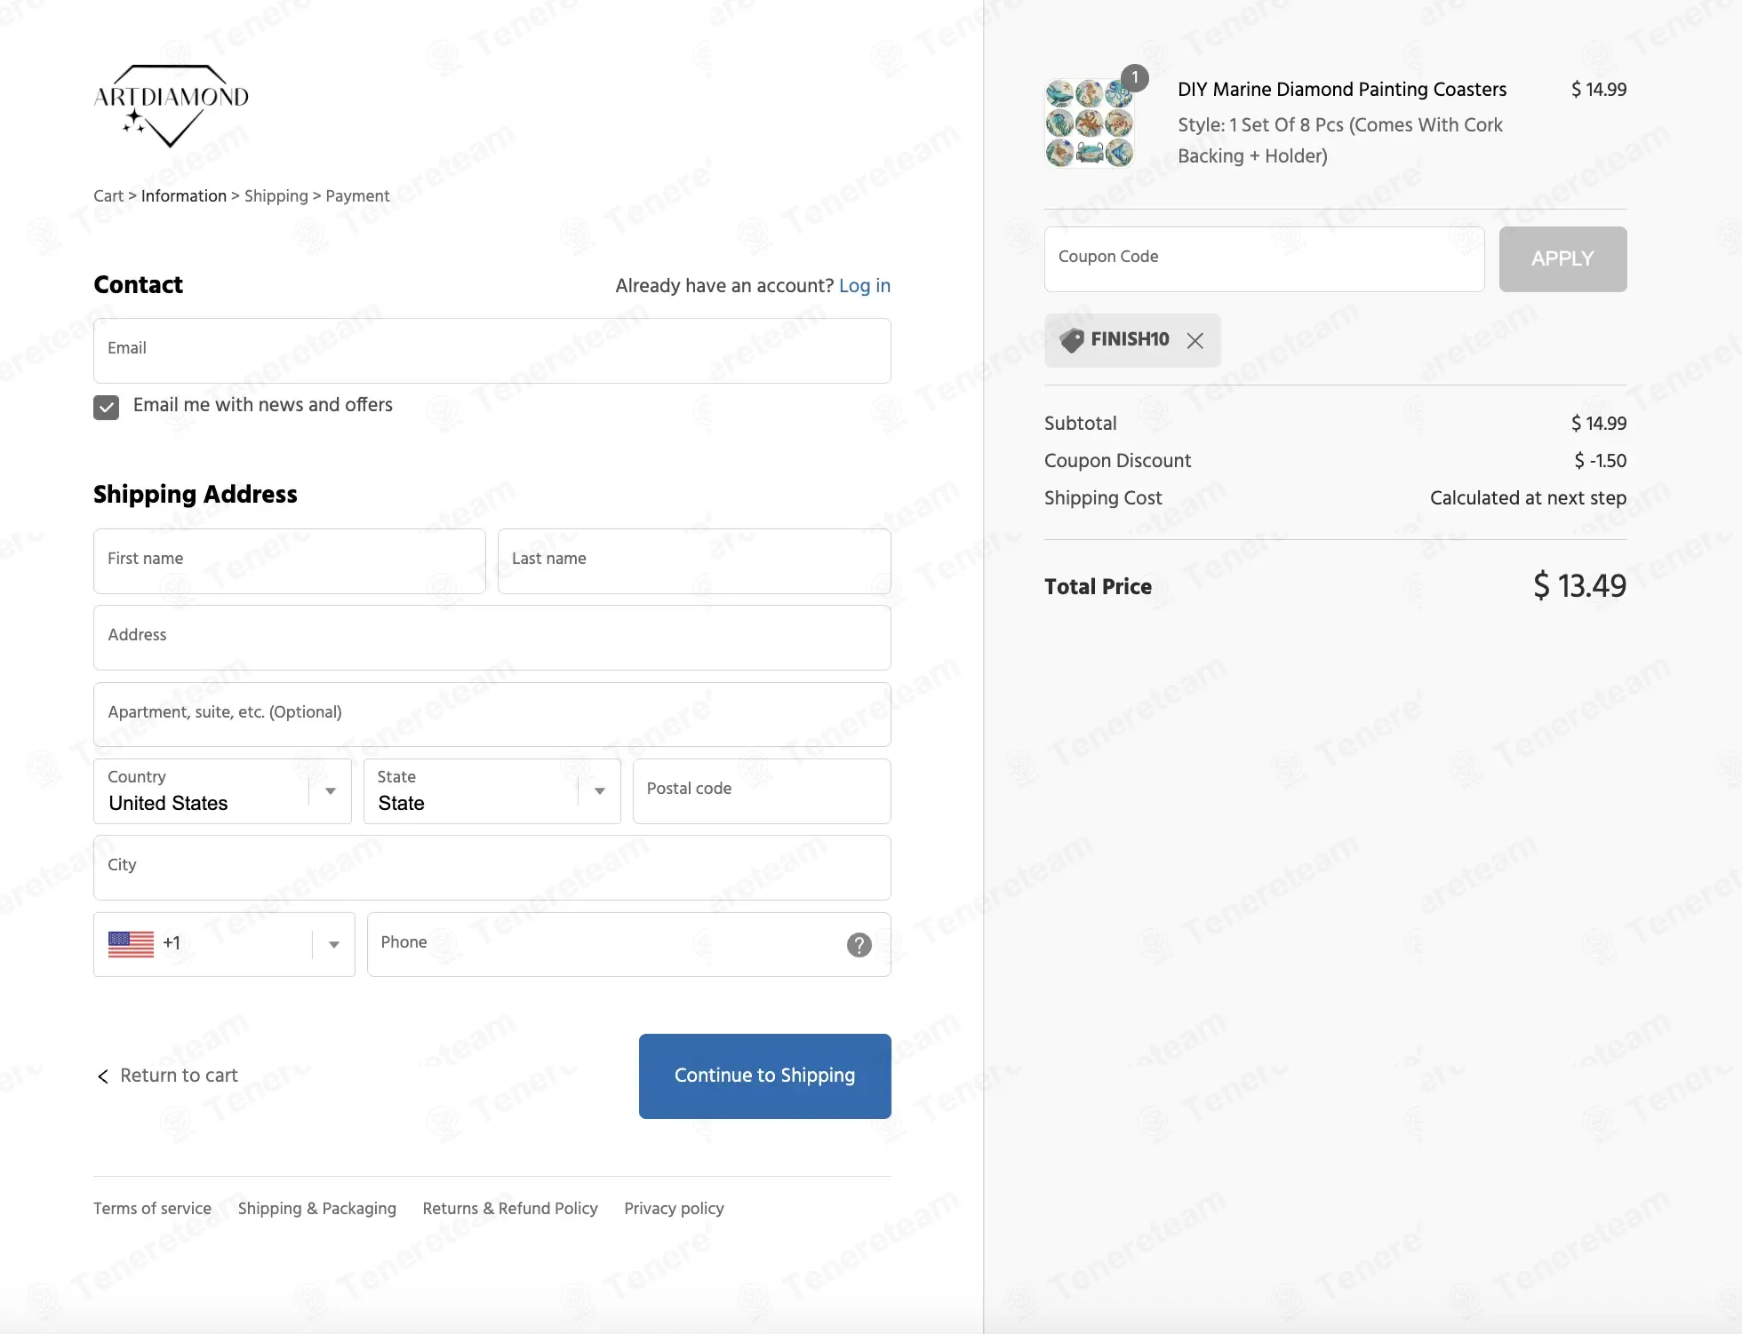Click the US flag icon
The height and width of the screenshot is (1334, 1742).
(x=131, y=944)
